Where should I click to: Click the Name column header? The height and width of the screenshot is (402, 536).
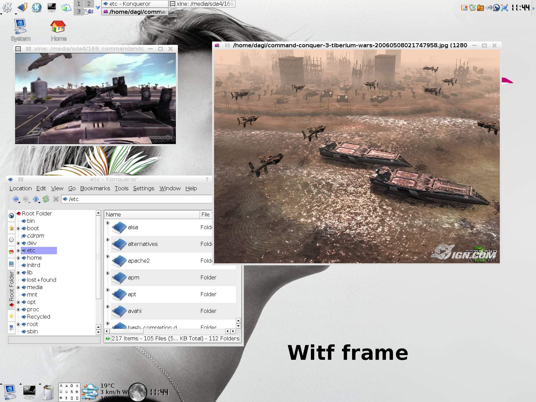pyautogui.click(x=152, y=214)
